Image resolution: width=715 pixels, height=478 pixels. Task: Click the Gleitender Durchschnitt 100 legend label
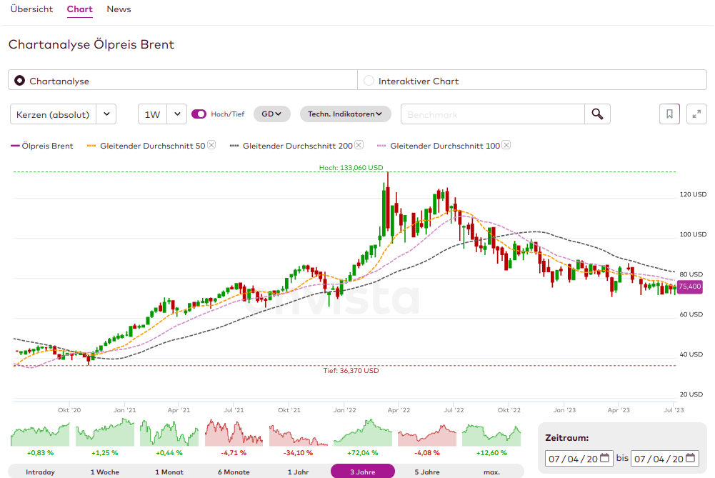click(445, 146)
